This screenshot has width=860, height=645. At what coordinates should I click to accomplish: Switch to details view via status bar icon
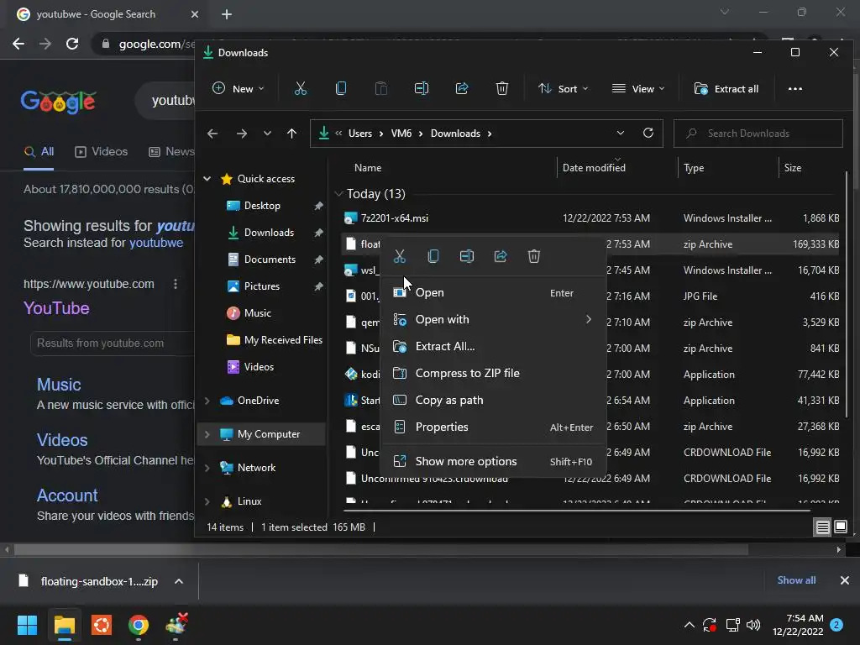coord(823,527)
